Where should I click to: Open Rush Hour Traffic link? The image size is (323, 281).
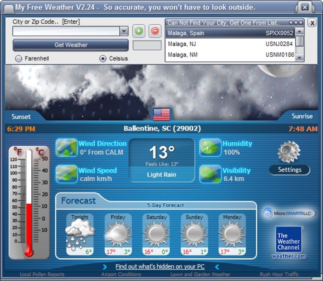click(279, 274)
